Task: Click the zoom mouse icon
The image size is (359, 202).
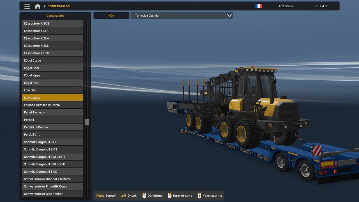Action: [199, 196]
